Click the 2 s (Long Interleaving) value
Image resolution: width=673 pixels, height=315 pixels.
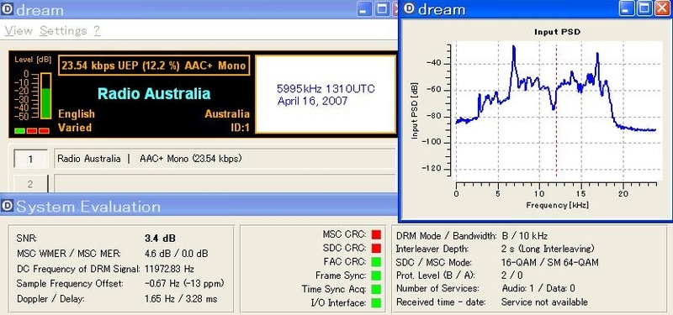(x=548, y=249)
